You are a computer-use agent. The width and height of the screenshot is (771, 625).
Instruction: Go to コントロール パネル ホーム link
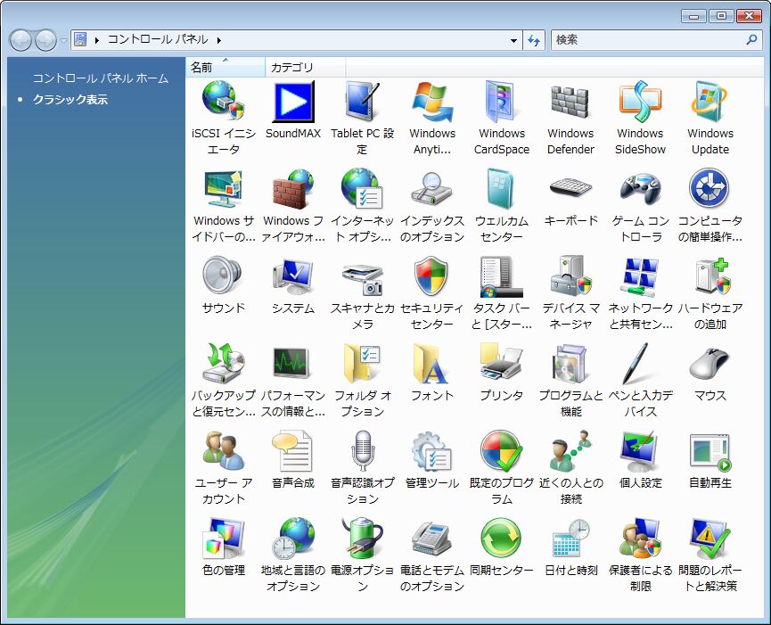[101, 78]
